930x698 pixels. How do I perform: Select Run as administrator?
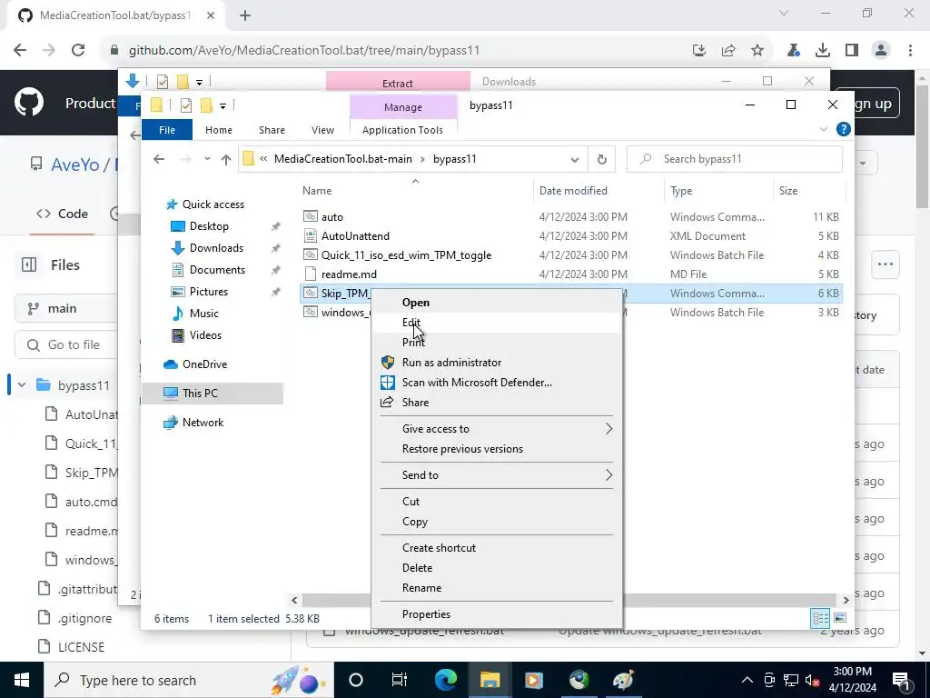(496, 363)
